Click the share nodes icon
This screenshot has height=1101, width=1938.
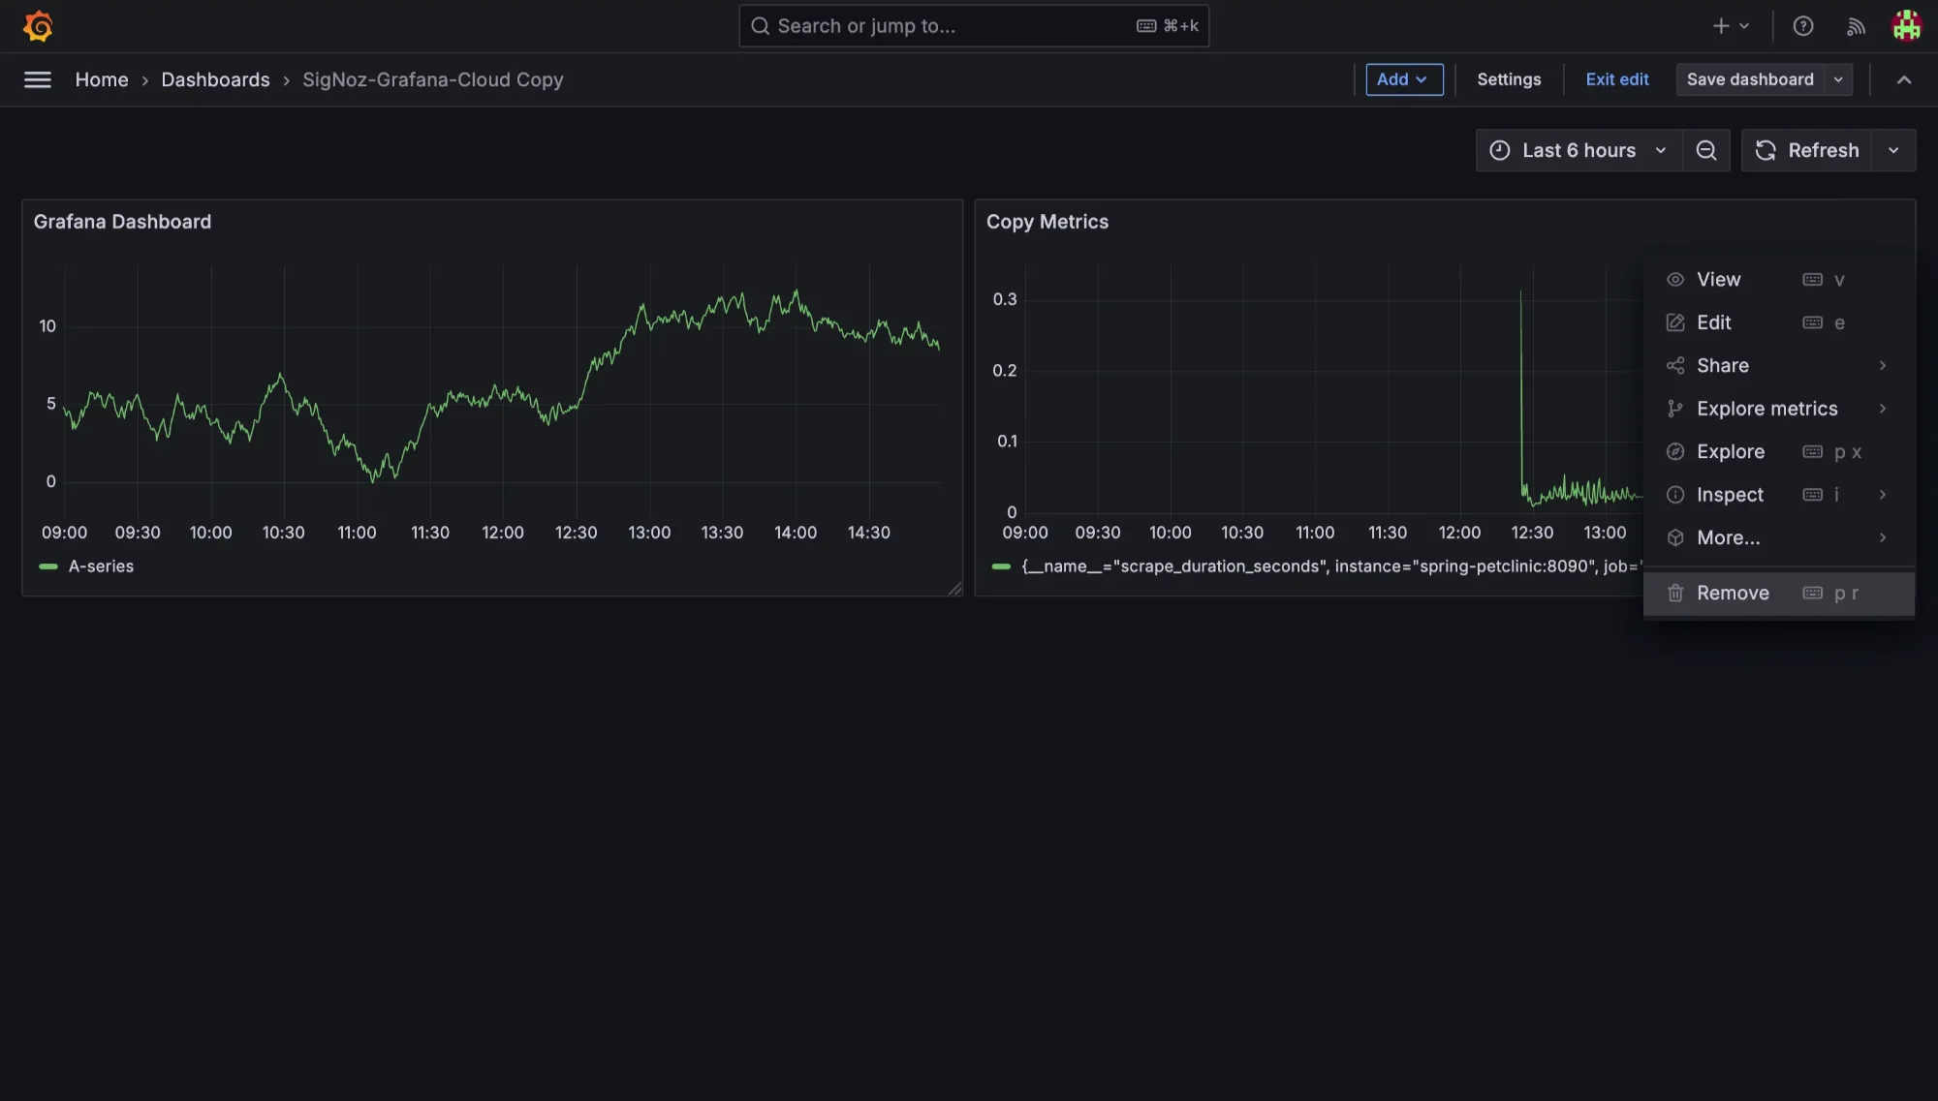1674,365
